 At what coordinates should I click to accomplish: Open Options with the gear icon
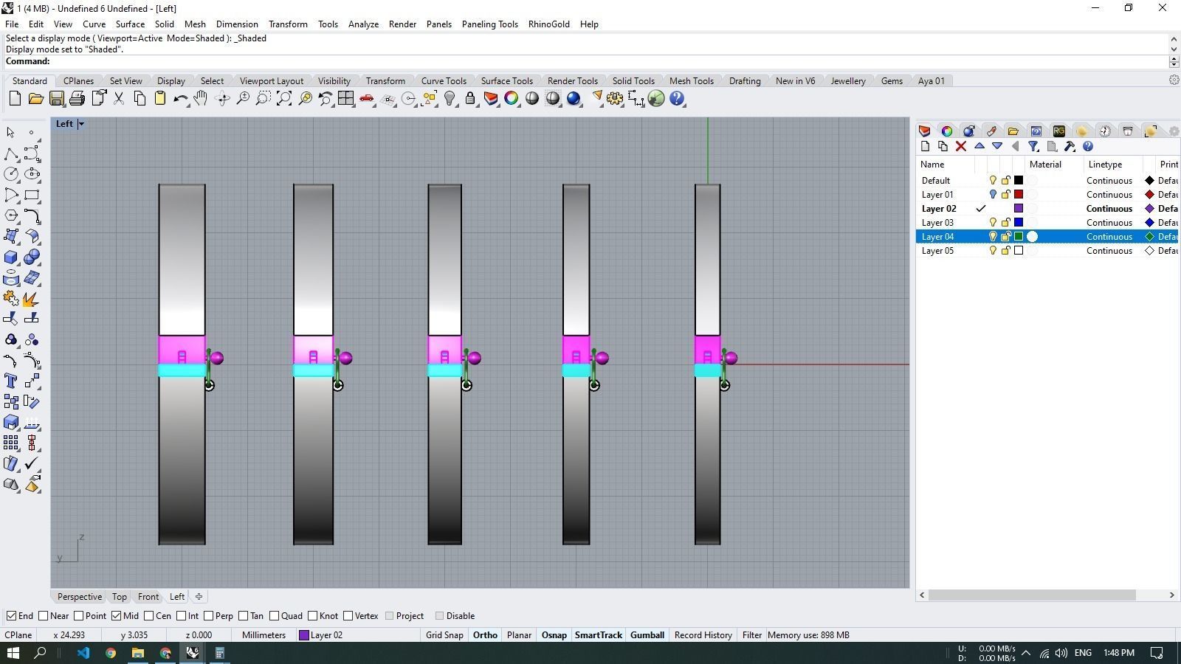click(x=615, y=99)
